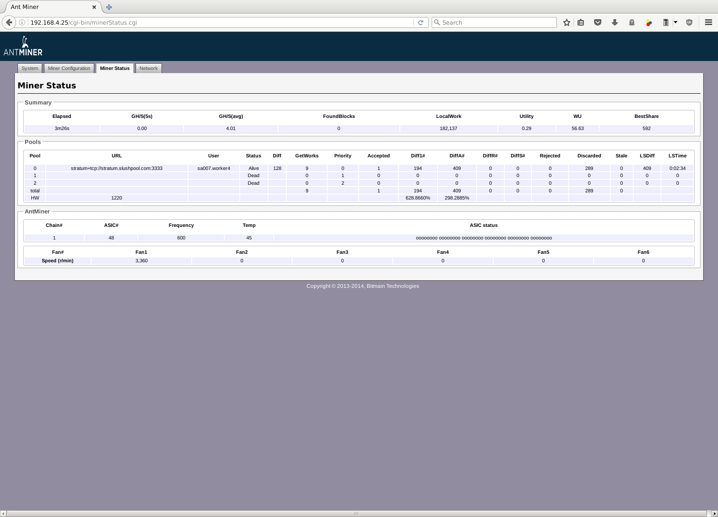Click the browser back arrow button

tap(9, 22)
